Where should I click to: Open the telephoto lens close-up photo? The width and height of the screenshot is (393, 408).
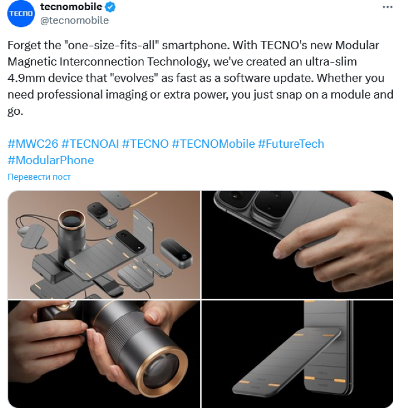tap(104, 354)
